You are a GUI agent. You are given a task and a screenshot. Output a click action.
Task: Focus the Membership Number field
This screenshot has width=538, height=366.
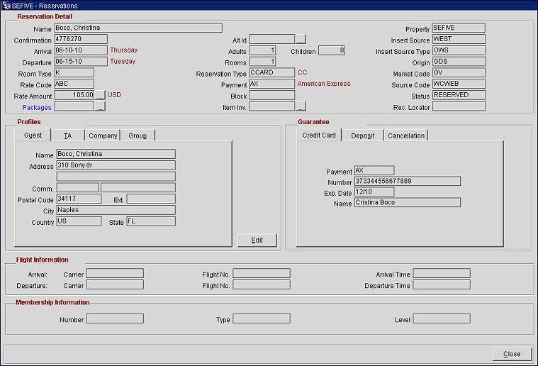(115, 319)
